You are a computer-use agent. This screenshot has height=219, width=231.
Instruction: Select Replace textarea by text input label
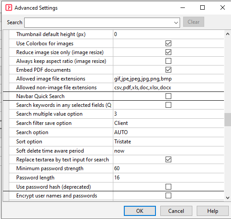(x=62, y=160)
